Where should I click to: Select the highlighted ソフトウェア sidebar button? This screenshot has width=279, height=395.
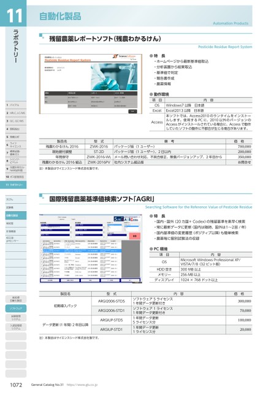click(x=15, y=309)
